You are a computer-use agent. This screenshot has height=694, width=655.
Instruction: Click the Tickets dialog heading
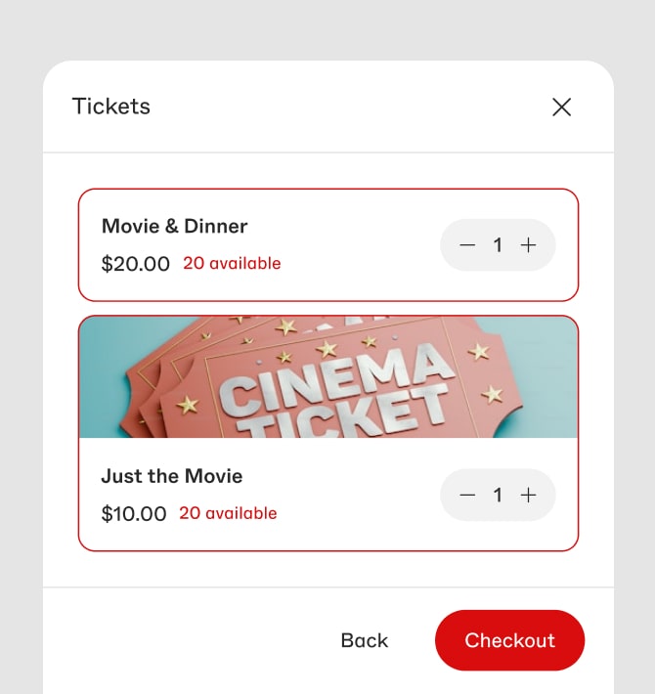[111, 107]
